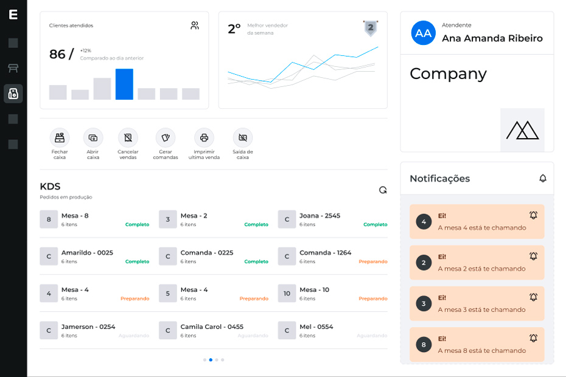The height and width of the screenshot is (377, 566).
Task: Print the last sale via Imprimir icon
Action: pos(204,138)
